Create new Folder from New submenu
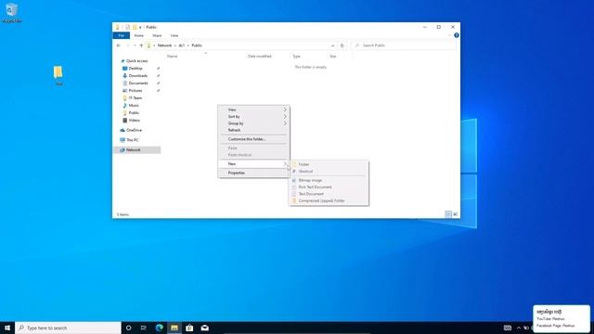 click(329, 164)
